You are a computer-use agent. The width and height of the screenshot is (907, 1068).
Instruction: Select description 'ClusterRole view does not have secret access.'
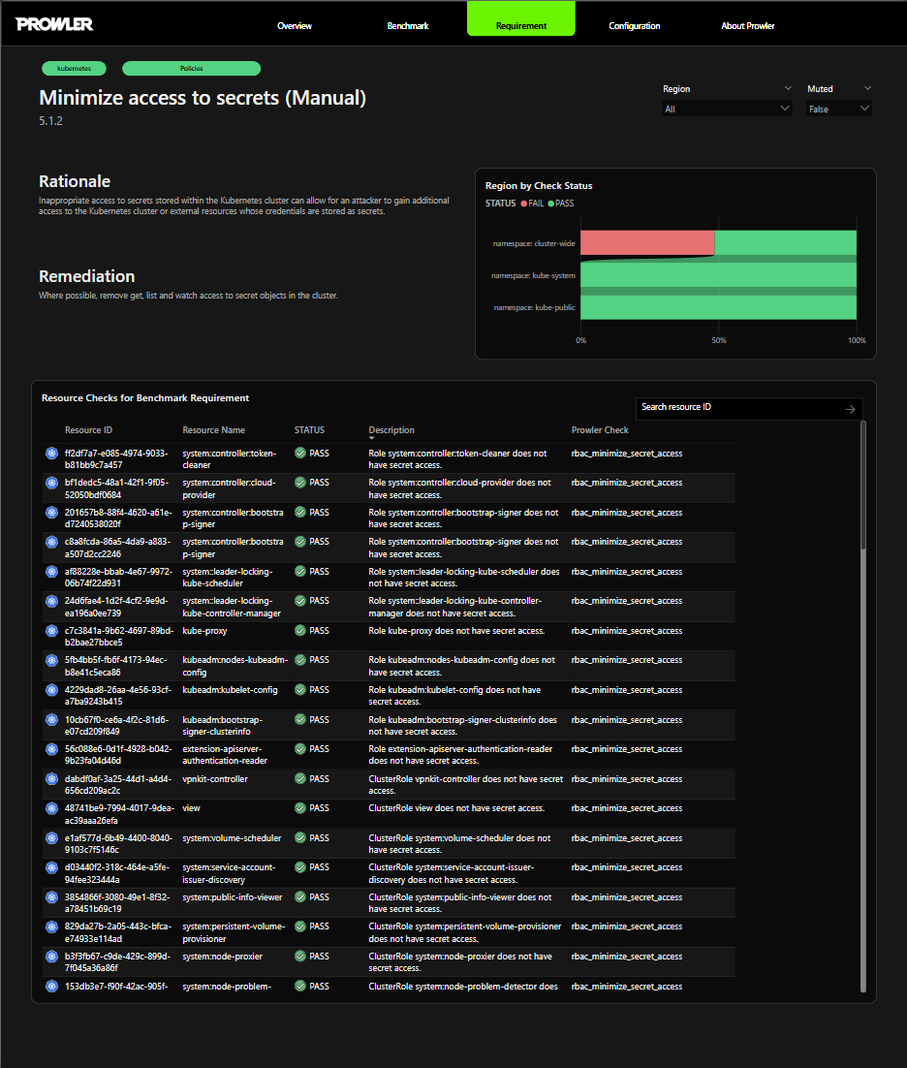pyautogui.click(x=456, y=808)
